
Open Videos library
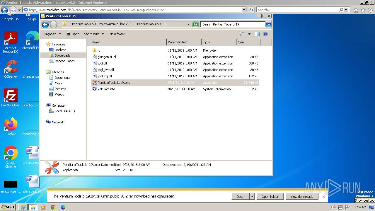59,94
